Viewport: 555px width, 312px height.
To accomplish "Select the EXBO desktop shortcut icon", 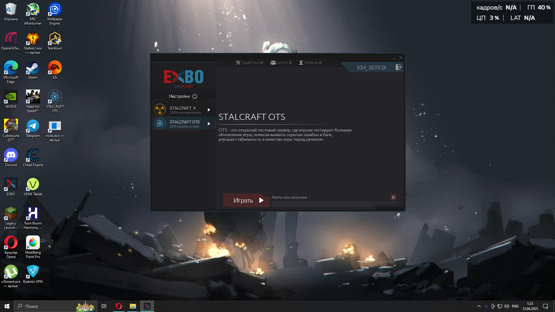I will [x=11, y=187].
